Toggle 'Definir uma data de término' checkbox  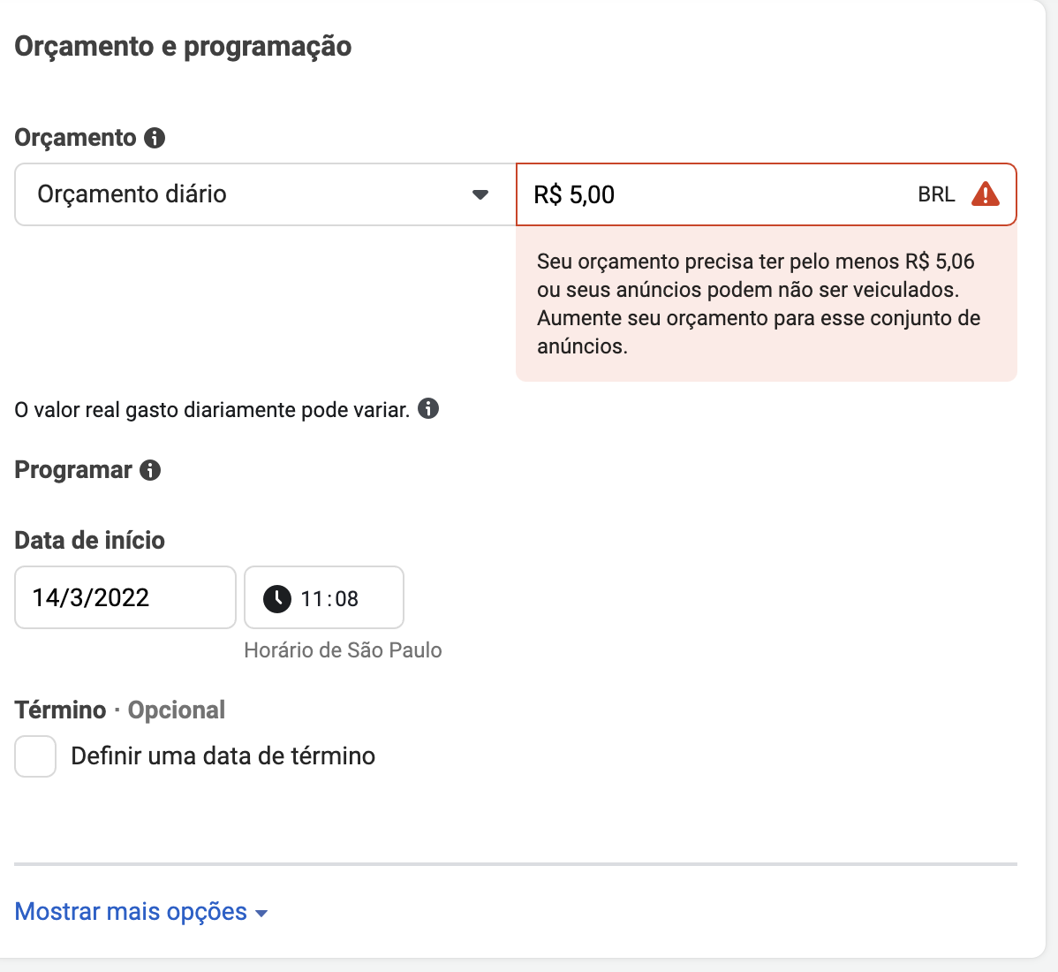coord(35,756)
